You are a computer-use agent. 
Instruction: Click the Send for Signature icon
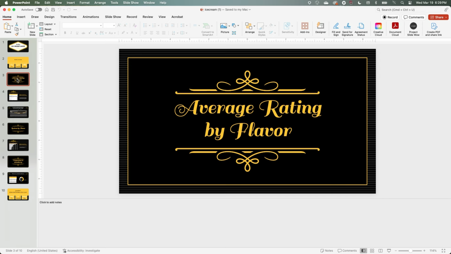point(347,28)
